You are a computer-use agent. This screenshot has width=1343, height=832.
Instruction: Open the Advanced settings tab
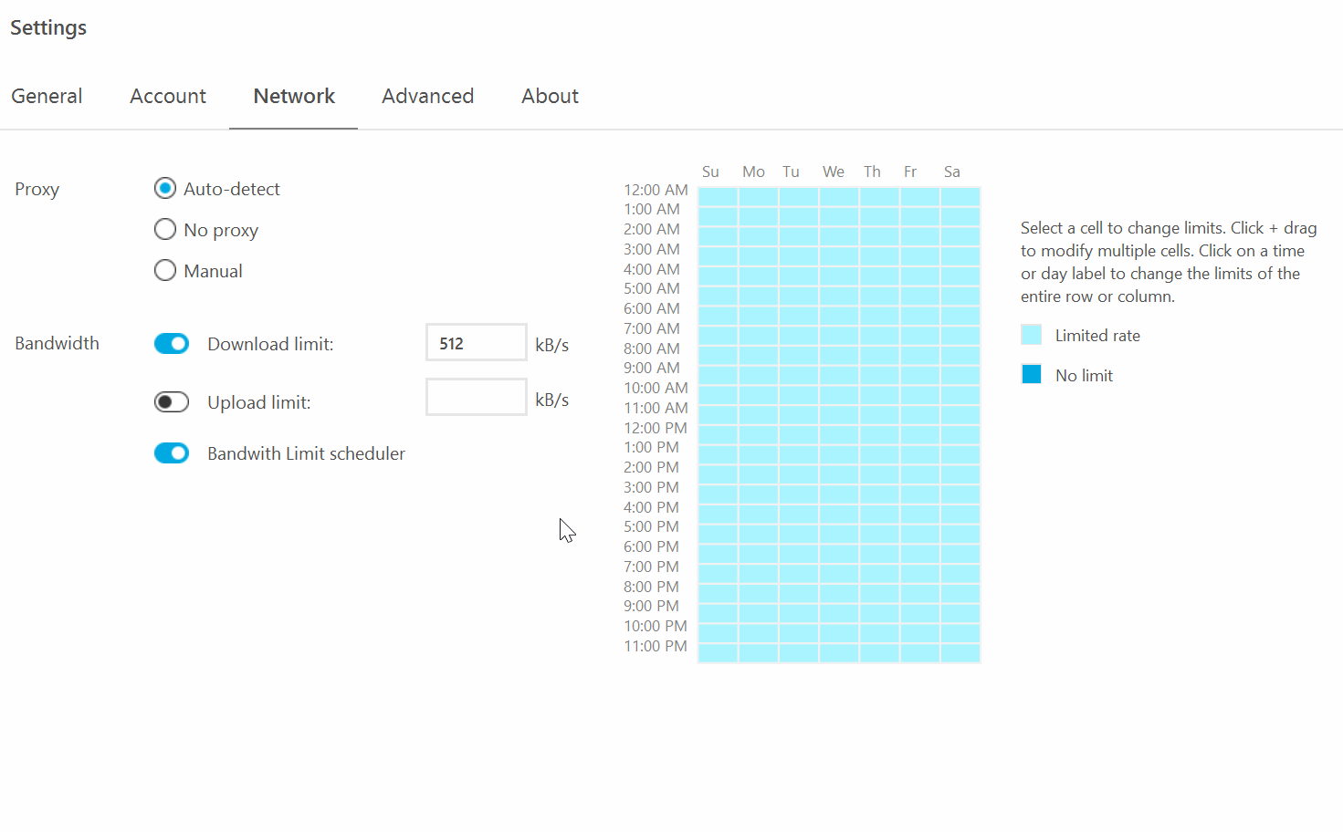click(x=427, y=96)
